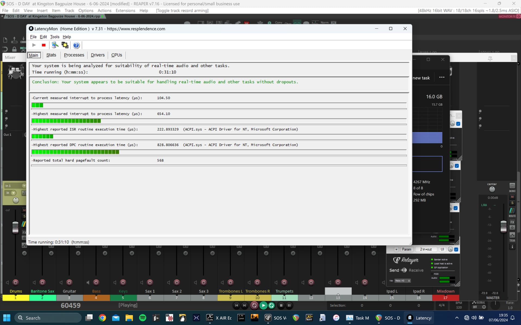This screenshot has width=521, height=325.
Task: Adjust the master volume fader
Action: coord(503,226)
